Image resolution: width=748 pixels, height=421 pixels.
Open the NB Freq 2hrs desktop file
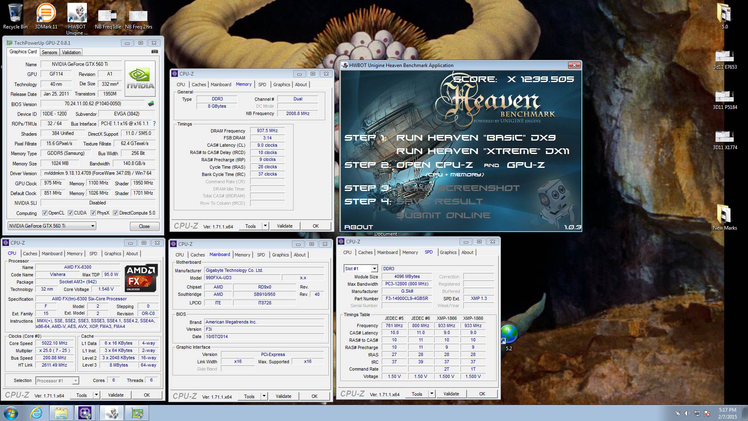pyautogui.click(x=138, y=19)
